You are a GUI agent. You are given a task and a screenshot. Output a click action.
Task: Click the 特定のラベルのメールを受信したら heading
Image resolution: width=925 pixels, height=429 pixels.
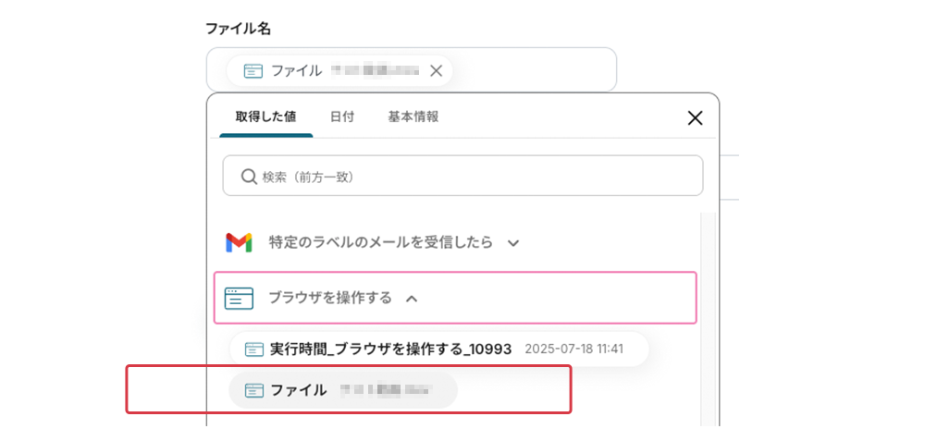(x=381, y=243)
